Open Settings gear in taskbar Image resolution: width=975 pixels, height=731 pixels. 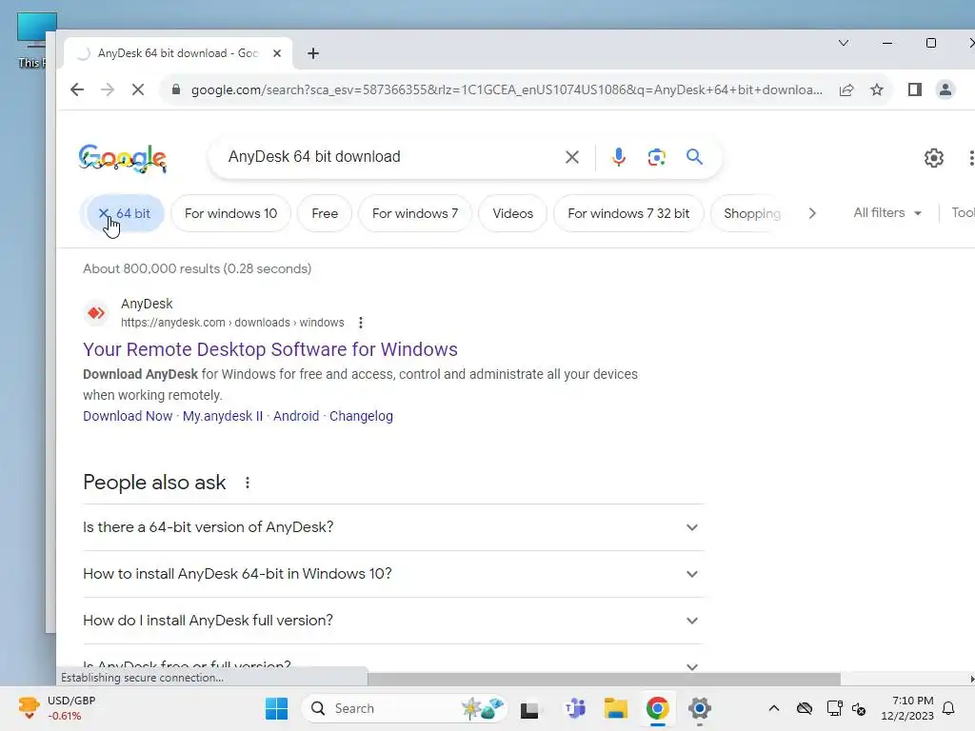pos(700,708)
